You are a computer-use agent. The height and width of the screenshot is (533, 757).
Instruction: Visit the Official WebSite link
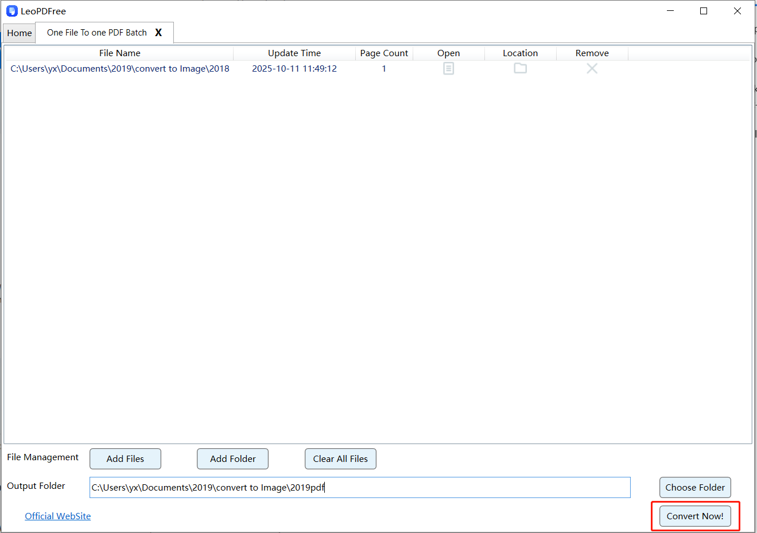pyautogui.click(x=57, y=516)
